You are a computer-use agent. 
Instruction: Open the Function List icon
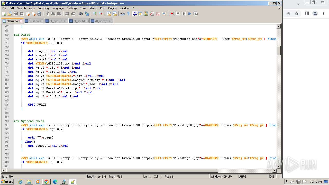click(x=152, y=14)
